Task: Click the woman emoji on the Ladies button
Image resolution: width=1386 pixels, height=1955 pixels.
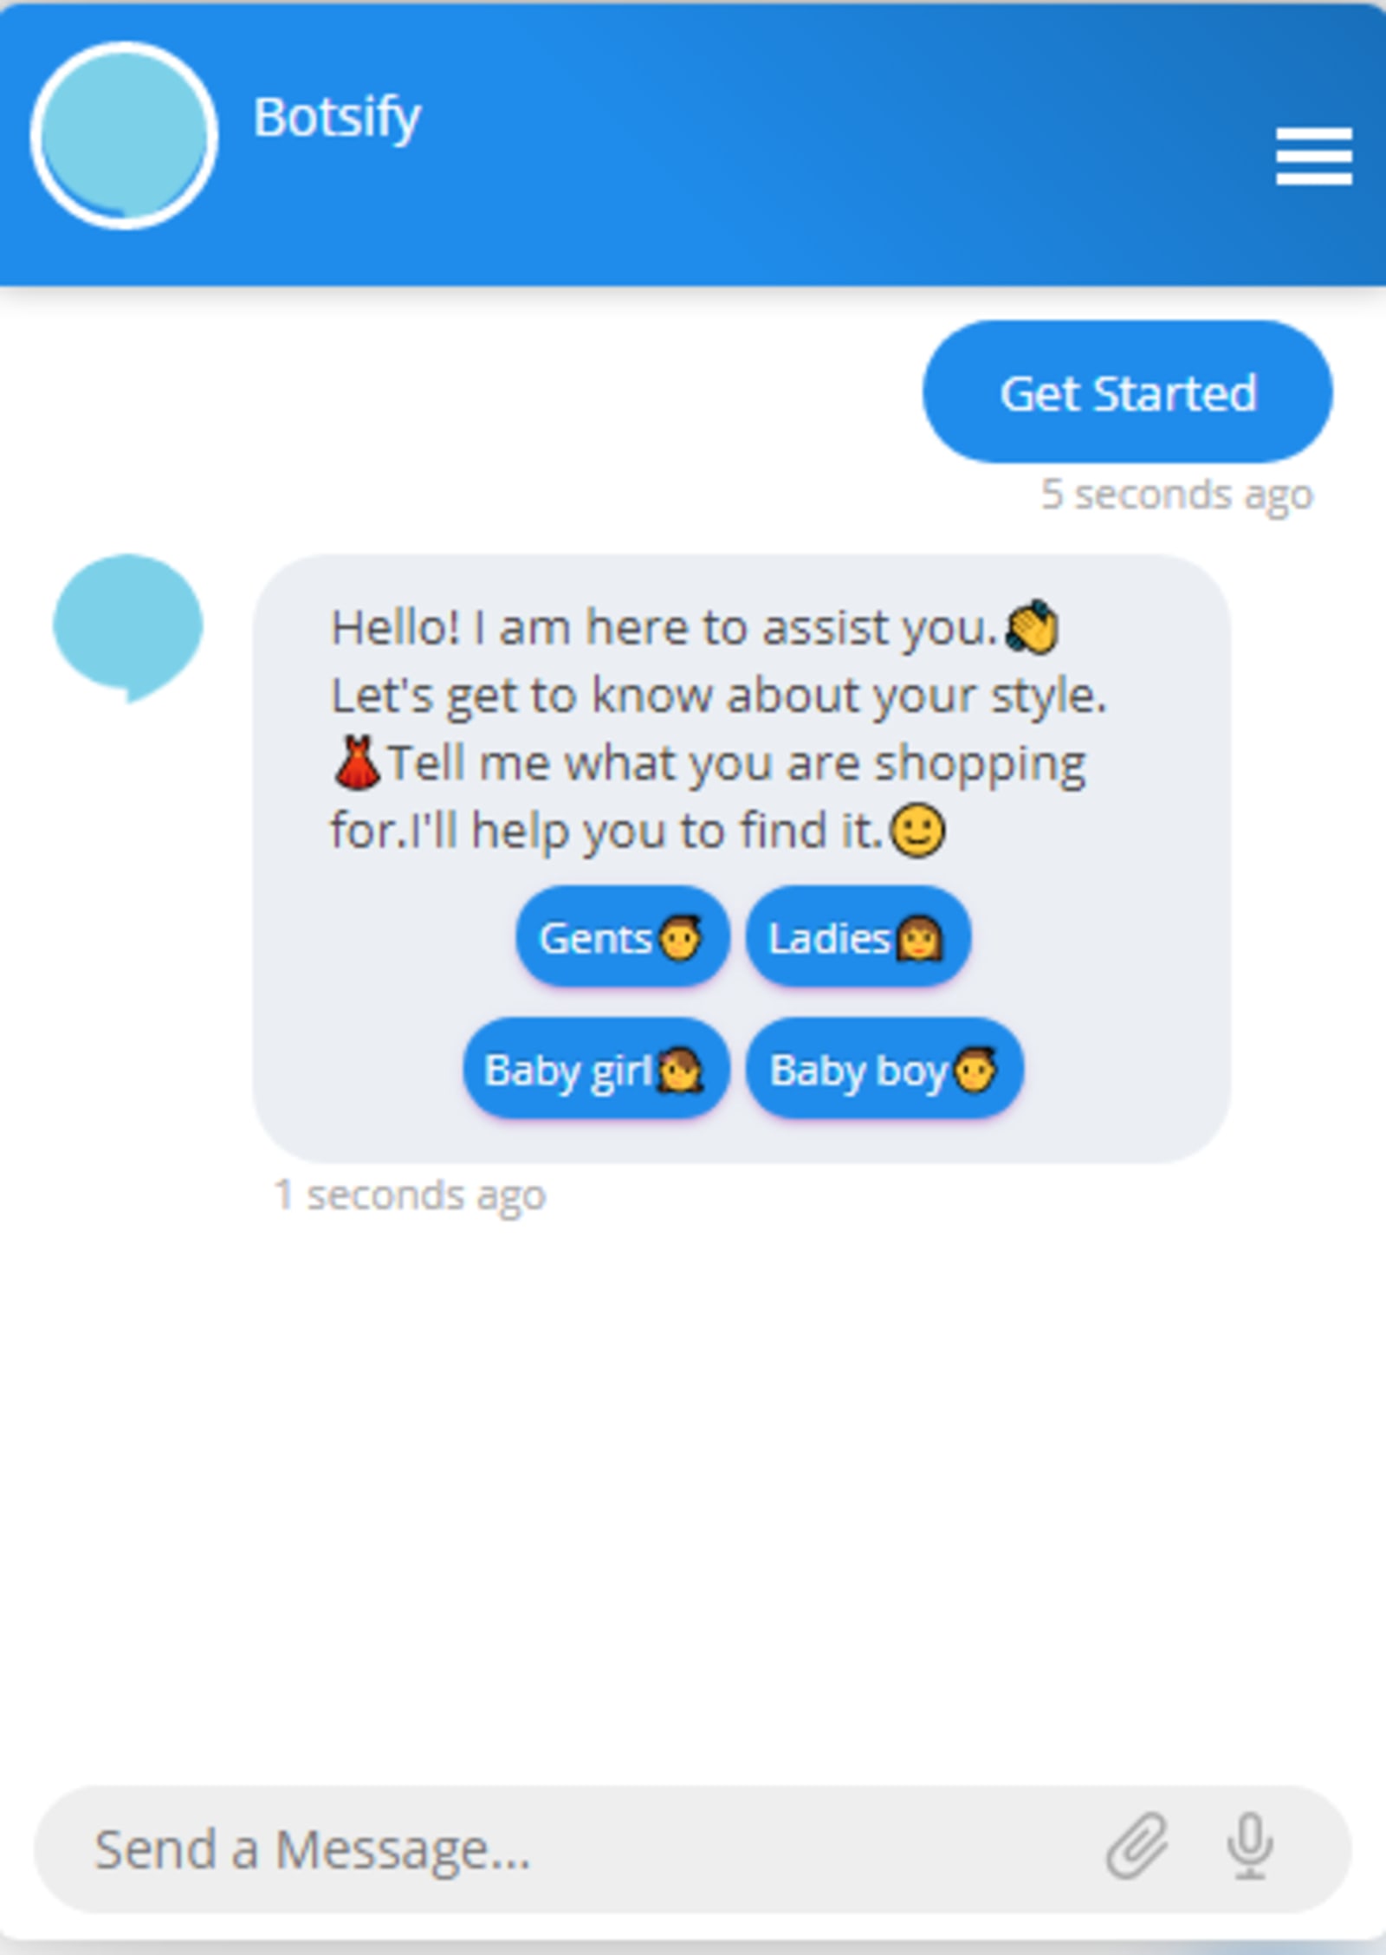Action: (919, 939)
